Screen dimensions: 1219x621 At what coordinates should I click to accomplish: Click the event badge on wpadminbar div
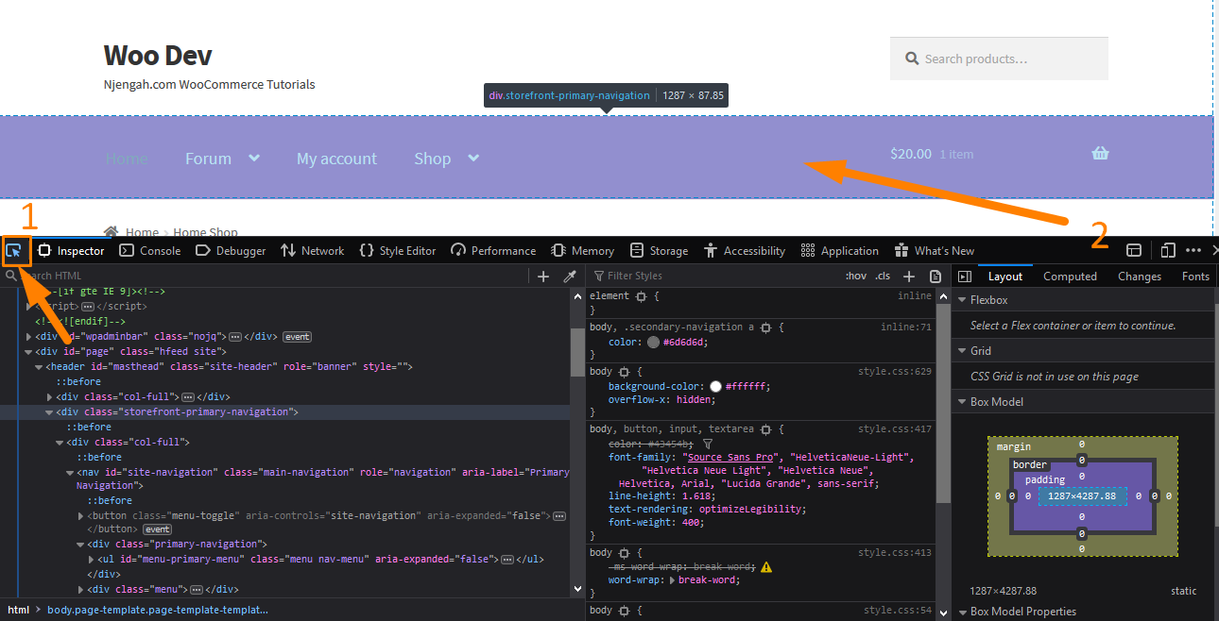297,337
